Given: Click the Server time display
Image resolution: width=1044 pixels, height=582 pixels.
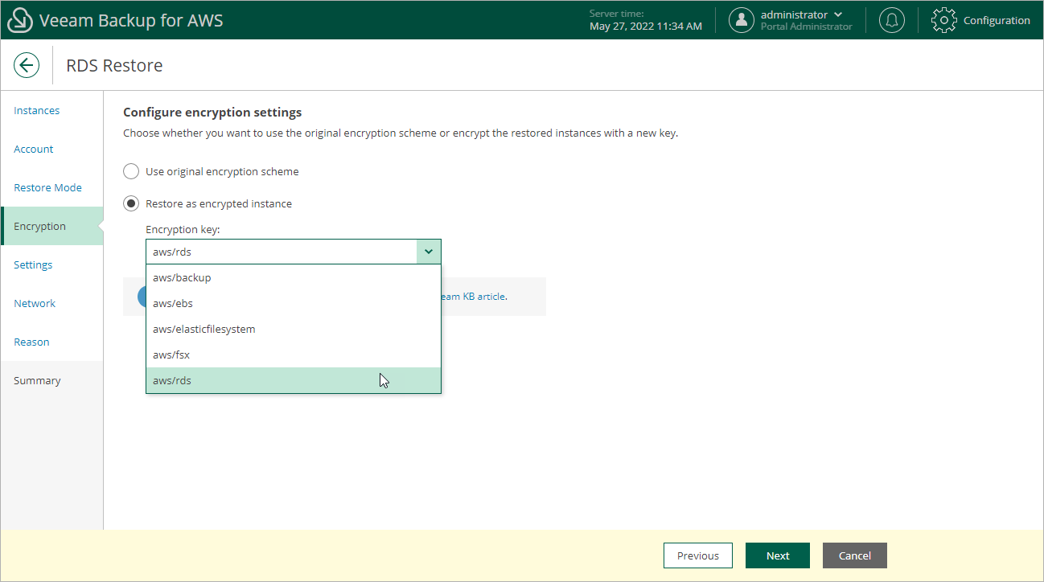Looking at the screenshot, I should pos(646,21).
